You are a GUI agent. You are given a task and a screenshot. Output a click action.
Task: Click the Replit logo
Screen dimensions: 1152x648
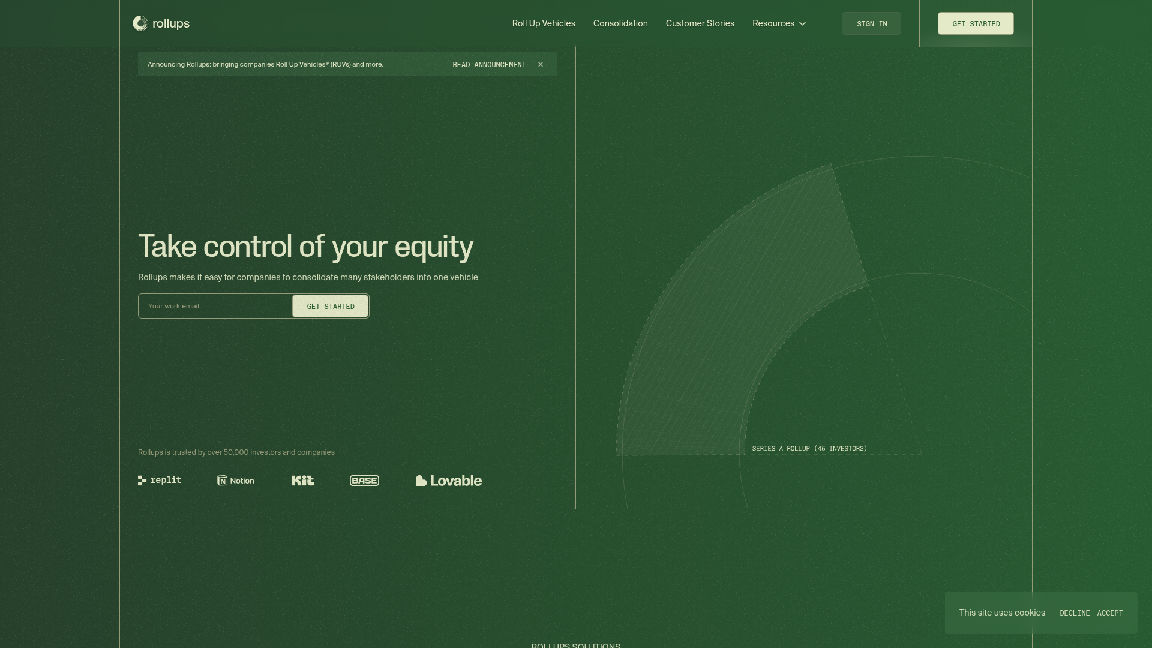pyautogui.click(x=160, y=481)
